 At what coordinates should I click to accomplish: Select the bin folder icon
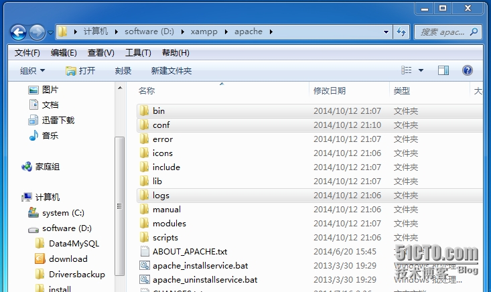point(144,111)
